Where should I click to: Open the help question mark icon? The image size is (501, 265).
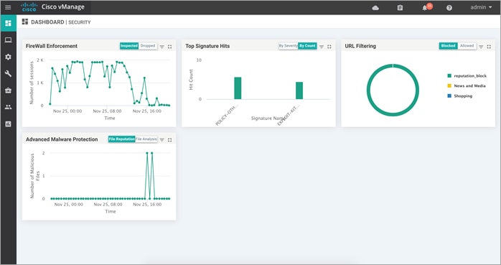(x=449, y=8)
